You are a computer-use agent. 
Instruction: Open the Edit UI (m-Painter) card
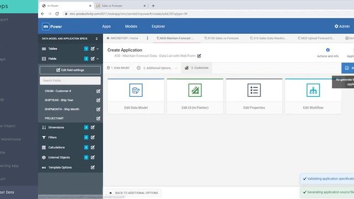195,96
